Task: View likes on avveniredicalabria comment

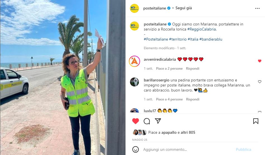Action: pos(169,69)
